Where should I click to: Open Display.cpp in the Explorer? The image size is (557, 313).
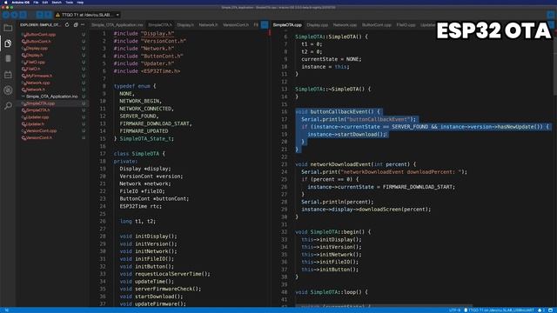[53, 49]
